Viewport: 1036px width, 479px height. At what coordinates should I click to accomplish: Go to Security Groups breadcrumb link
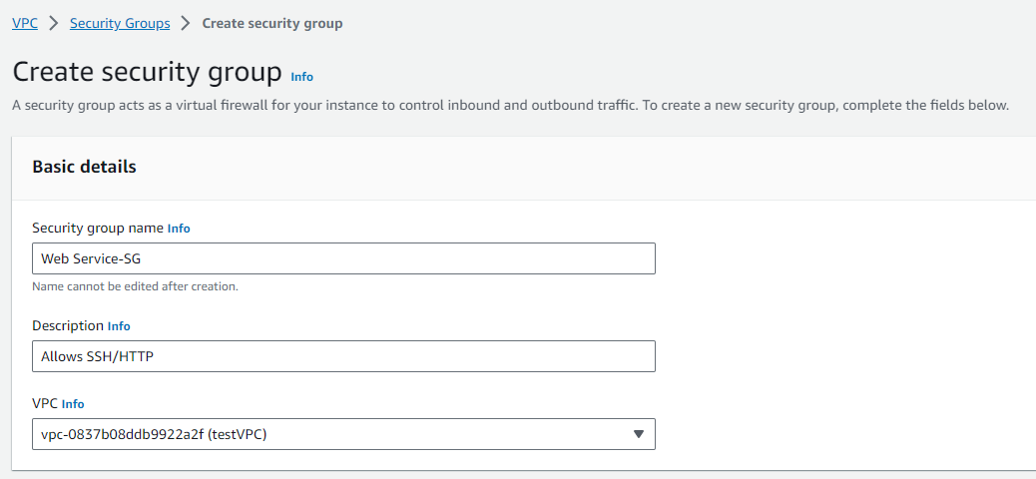pyautogui.click(x=120, y=23)
